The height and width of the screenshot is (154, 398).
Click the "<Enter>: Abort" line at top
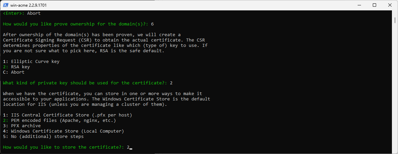(22, 13)
